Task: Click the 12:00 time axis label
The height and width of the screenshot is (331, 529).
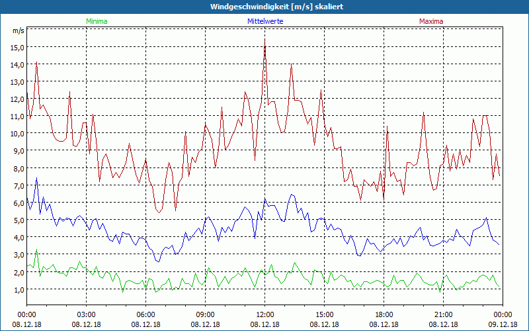Action: point(265,315)
